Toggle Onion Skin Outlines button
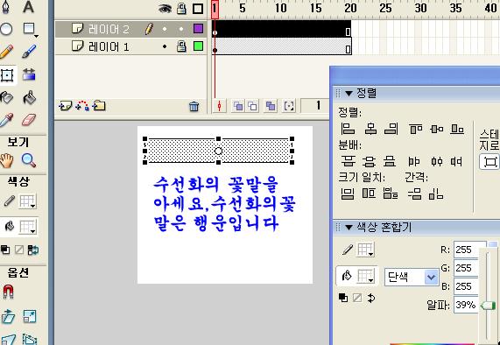 [x=253, y=106]
